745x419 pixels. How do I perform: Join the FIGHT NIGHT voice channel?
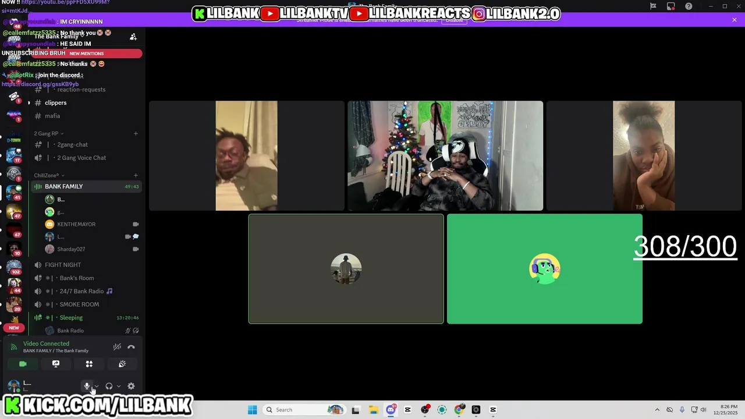click(86, 265)
